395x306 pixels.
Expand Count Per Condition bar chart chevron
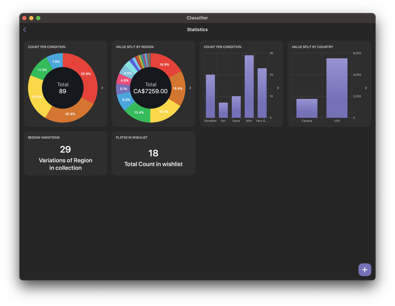click(278, 88)
